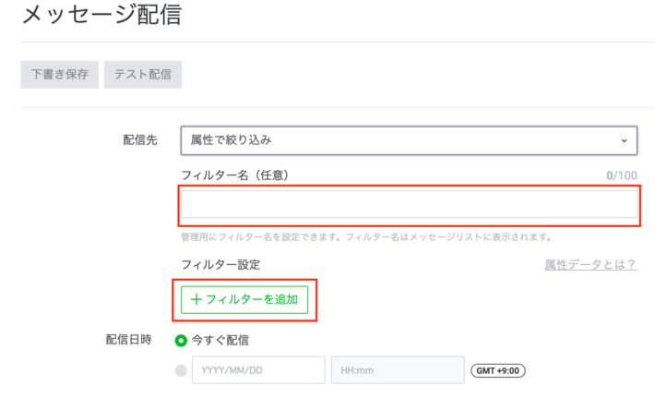Click the 配信先 field label

140,140
